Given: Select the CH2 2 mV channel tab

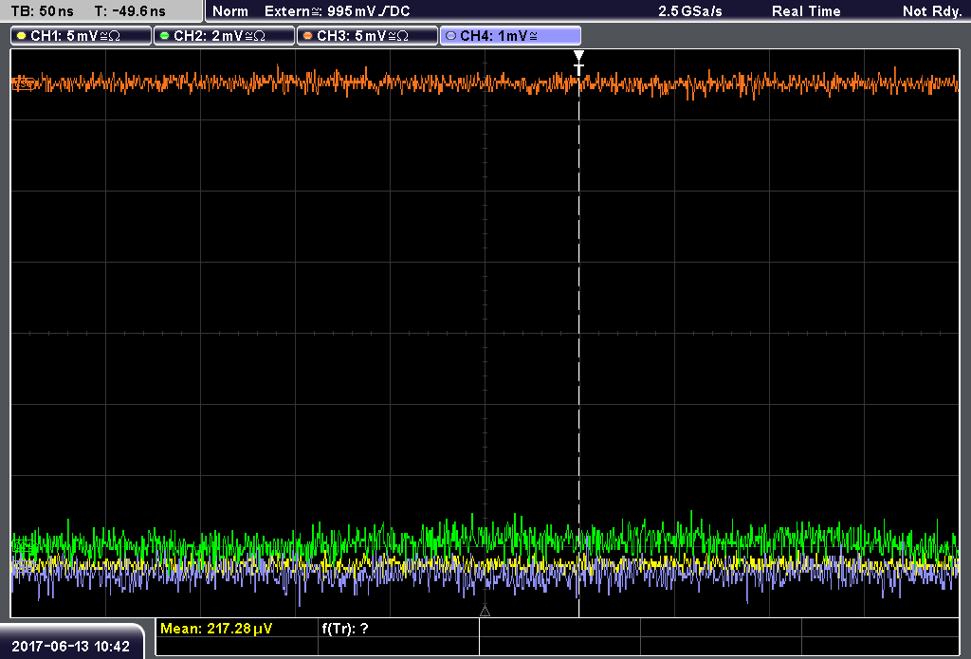Looking at the screenshot, I should [x=224, y=36].
